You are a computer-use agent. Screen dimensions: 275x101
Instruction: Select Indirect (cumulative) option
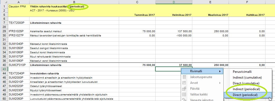click(x=247, y=78)
